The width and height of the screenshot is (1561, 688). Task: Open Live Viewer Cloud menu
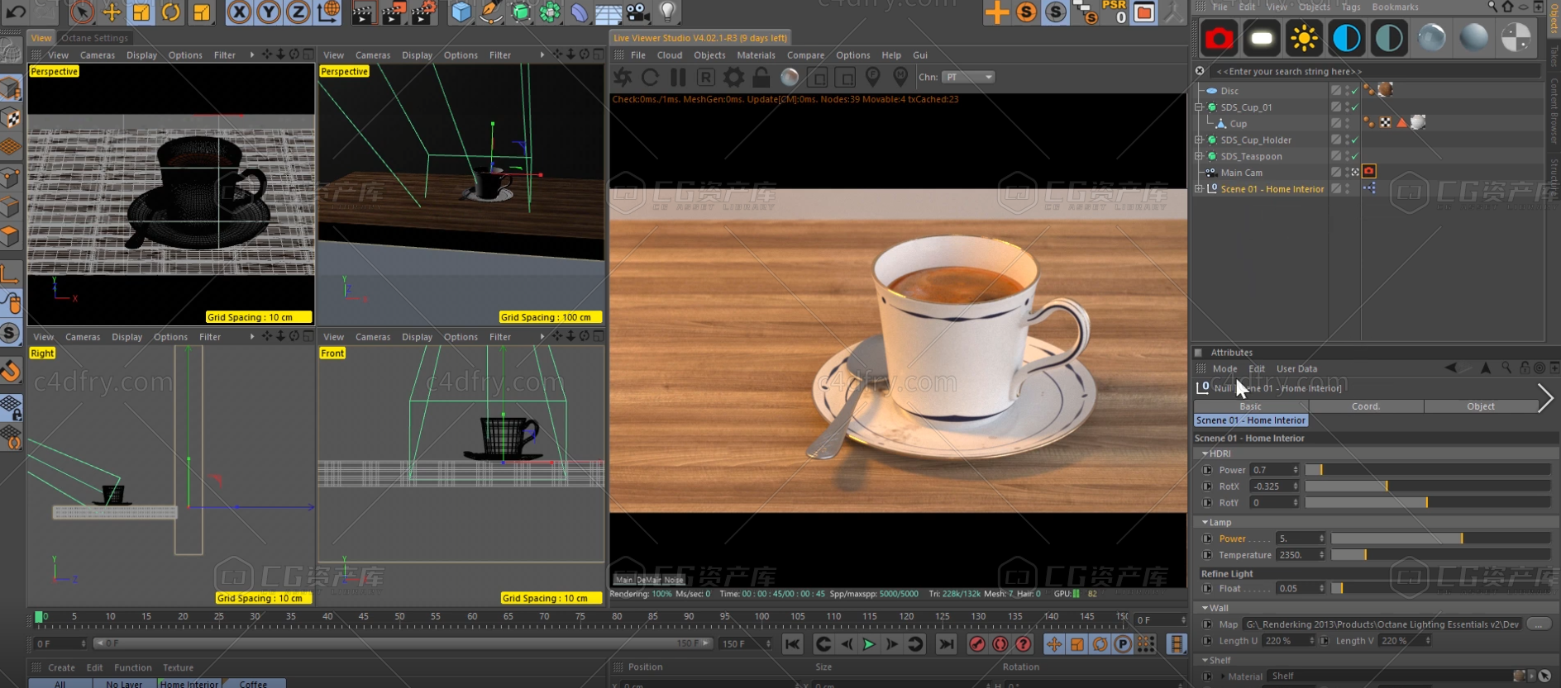(x=670, y=55)
